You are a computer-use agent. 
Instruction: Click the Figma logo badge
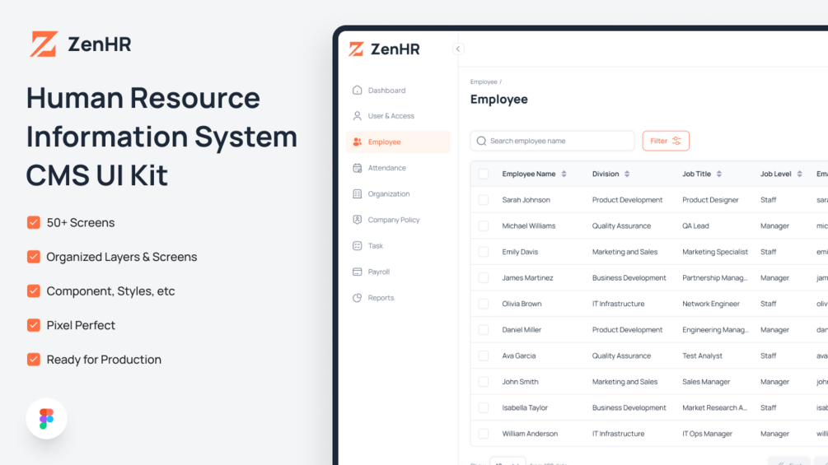[x=46, y=419]
